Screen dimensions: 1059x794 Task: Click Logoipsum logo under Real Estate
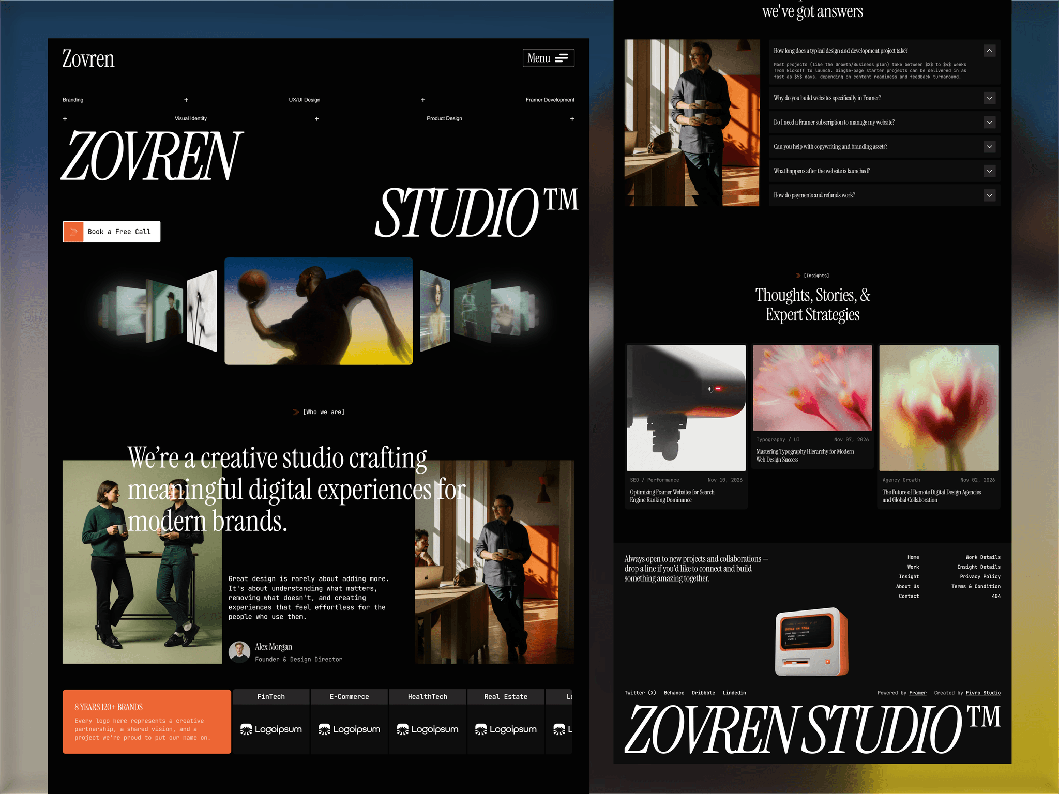coord(506,729)
